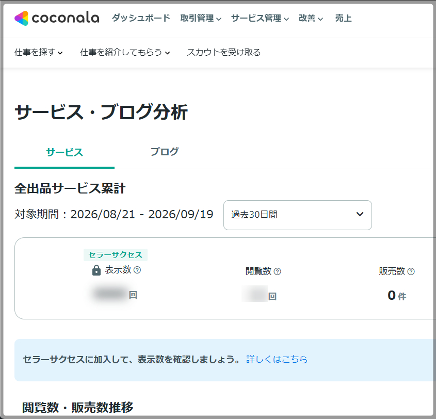Open the 詳しくはこちら link
Image resolution: width=436 pixels, height=419 pixels.
pos(277,360)
